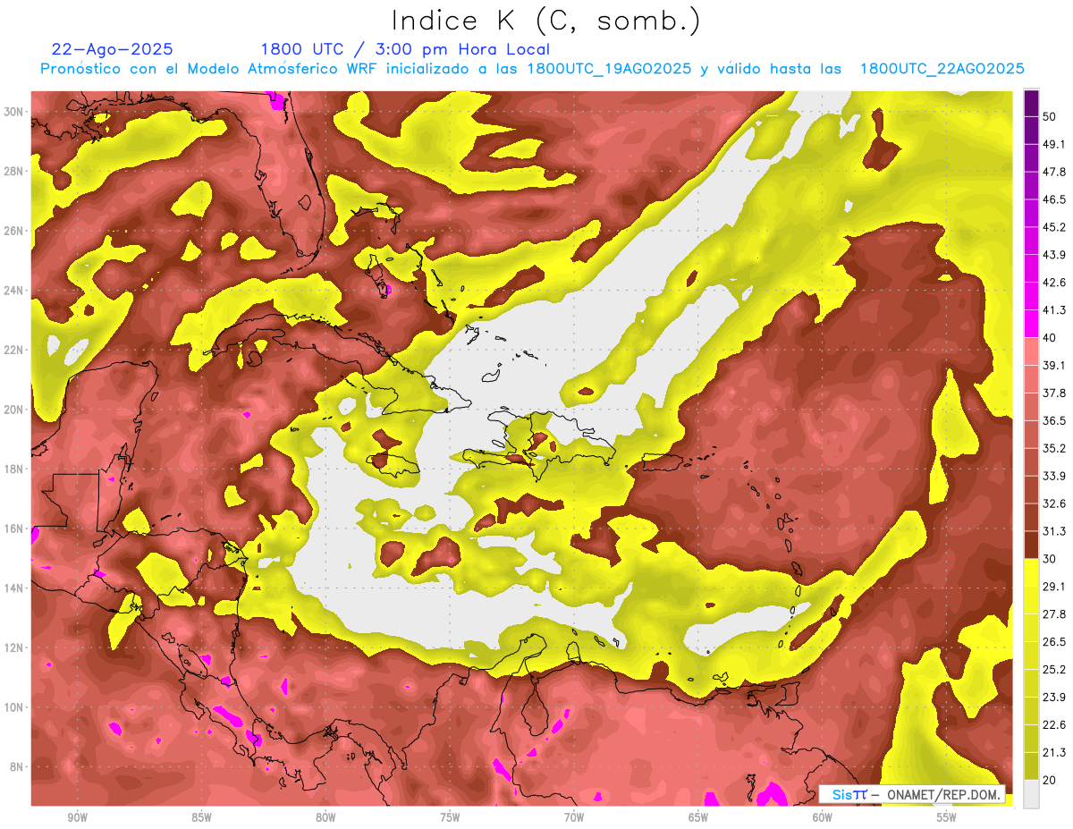Click the title 'Indice K (C, somb.)'
This screenshot has width=1073, height=829.
[x=546, y=21]
